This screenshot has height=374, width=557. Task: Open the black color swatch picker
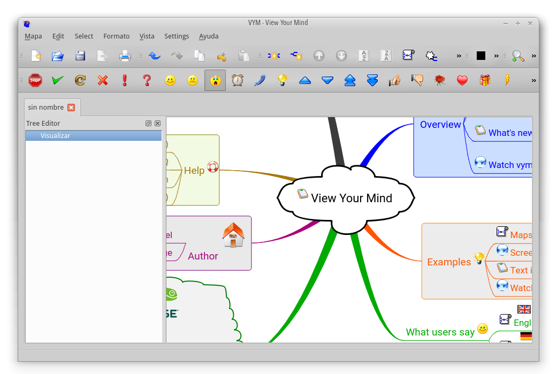[x=481, y=56]
